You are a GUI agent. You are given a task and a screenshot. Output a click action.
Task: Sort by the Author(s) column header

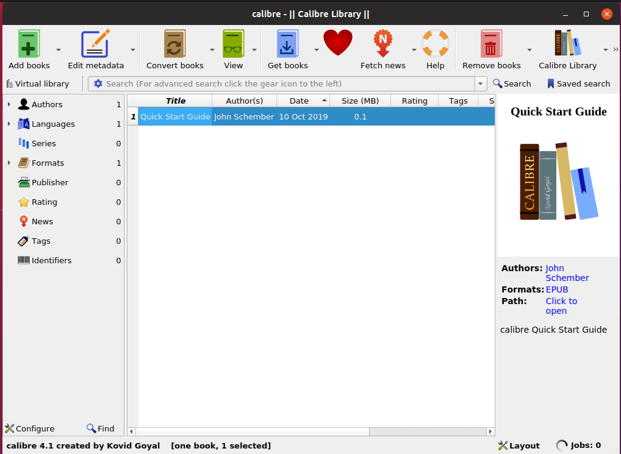tap(245, 101)
